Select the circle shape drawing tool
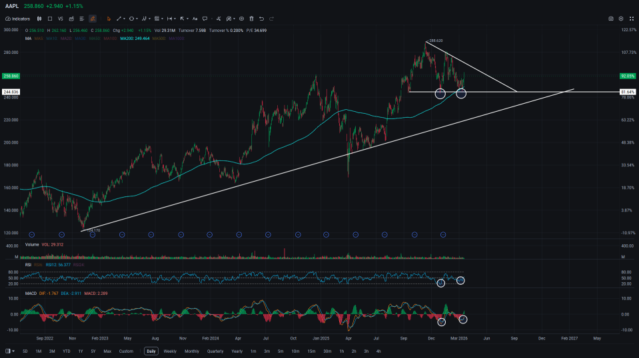 pos(131,19)
